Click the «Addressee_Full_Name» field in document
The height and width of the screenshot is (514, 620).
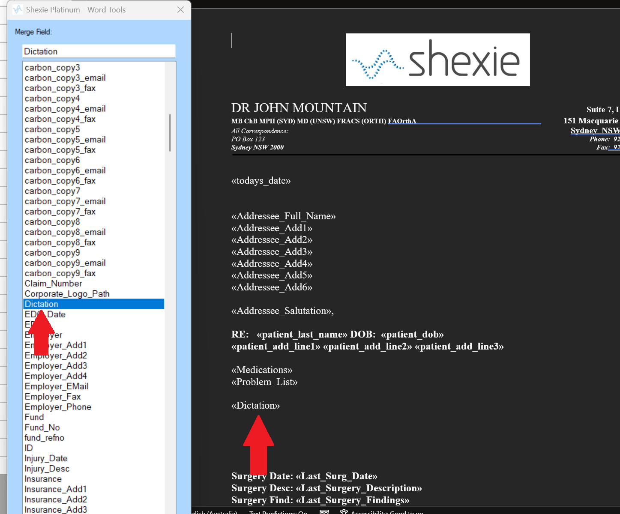point(284,216)
